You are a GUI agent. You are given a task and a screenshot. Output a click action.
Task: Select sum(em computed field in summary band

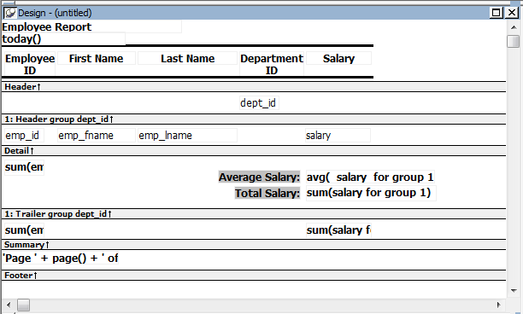(24, 230)
